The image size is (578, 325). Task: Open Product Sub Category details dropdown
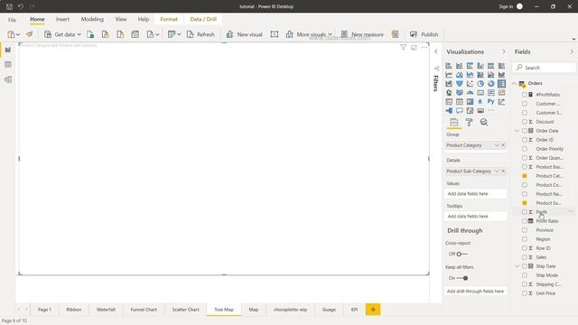pos(497,171)
